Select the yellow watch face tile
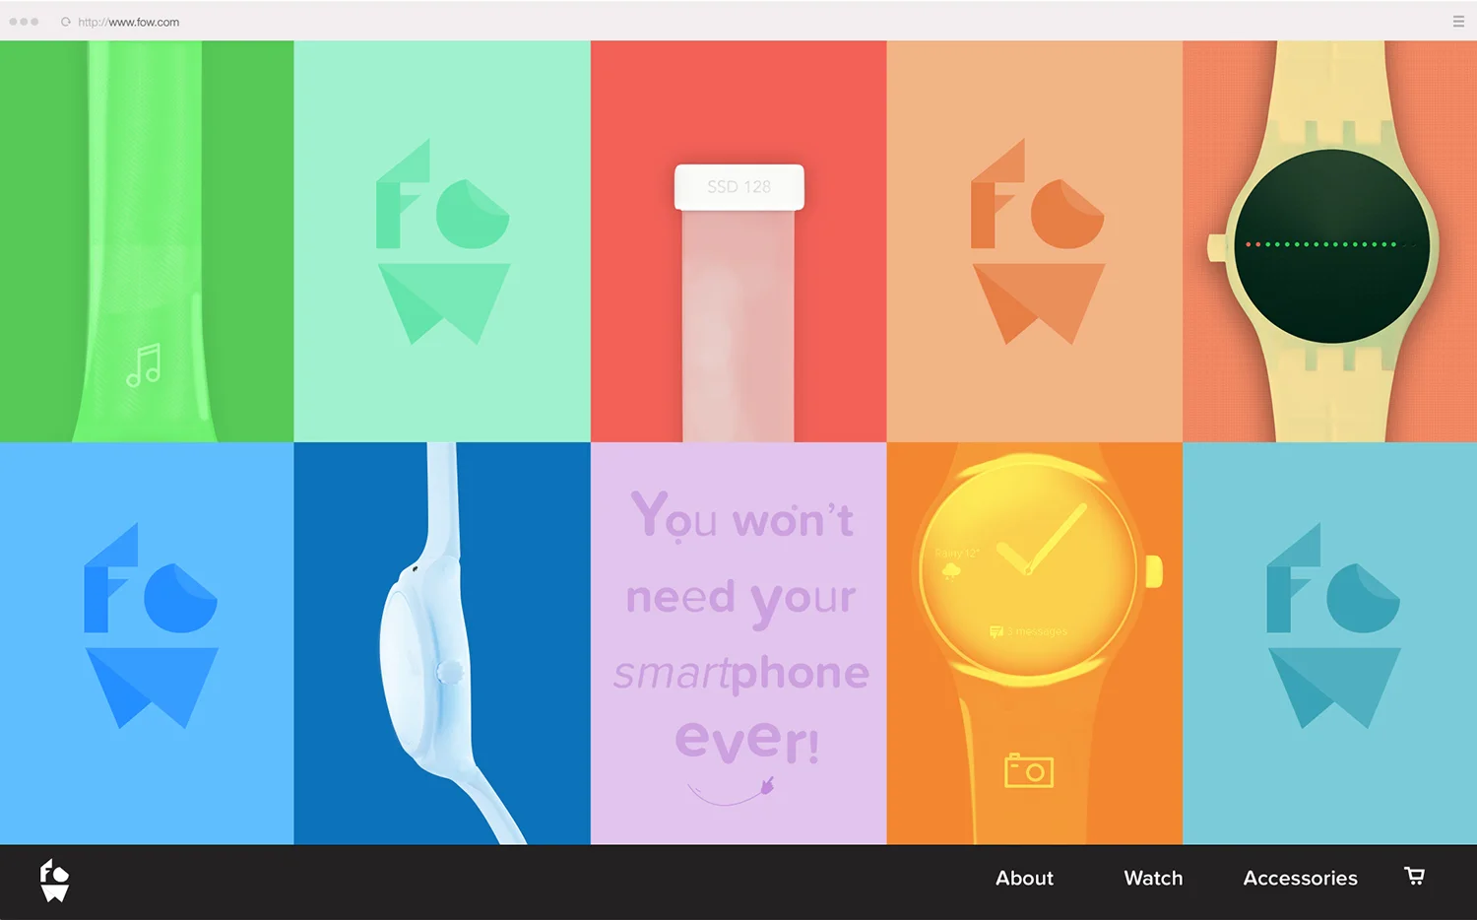Viewport: 1477px width, 920px height. click(1035, 643)
